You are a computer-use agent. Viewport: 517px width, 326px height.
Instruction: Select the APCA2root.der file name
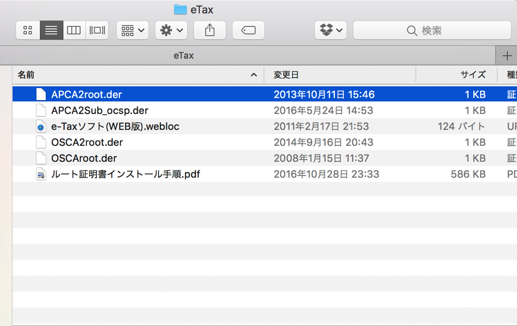point(87,94)
